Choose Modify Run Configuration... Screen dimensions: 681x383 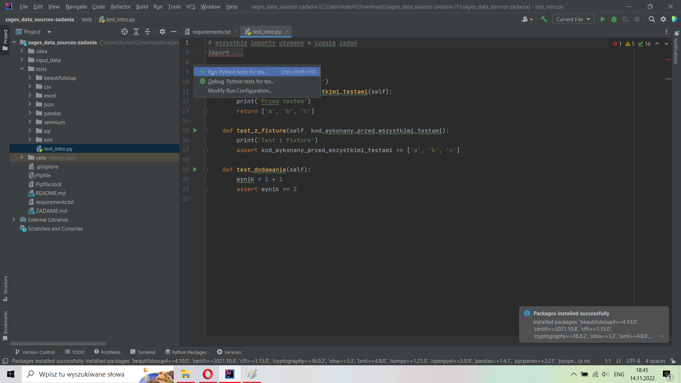pos(257,91)
